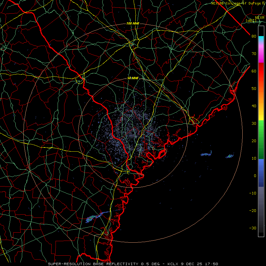Click the -10 value on the dBZ scale
This screenshot has width=266, height=266.
[253, 193]
